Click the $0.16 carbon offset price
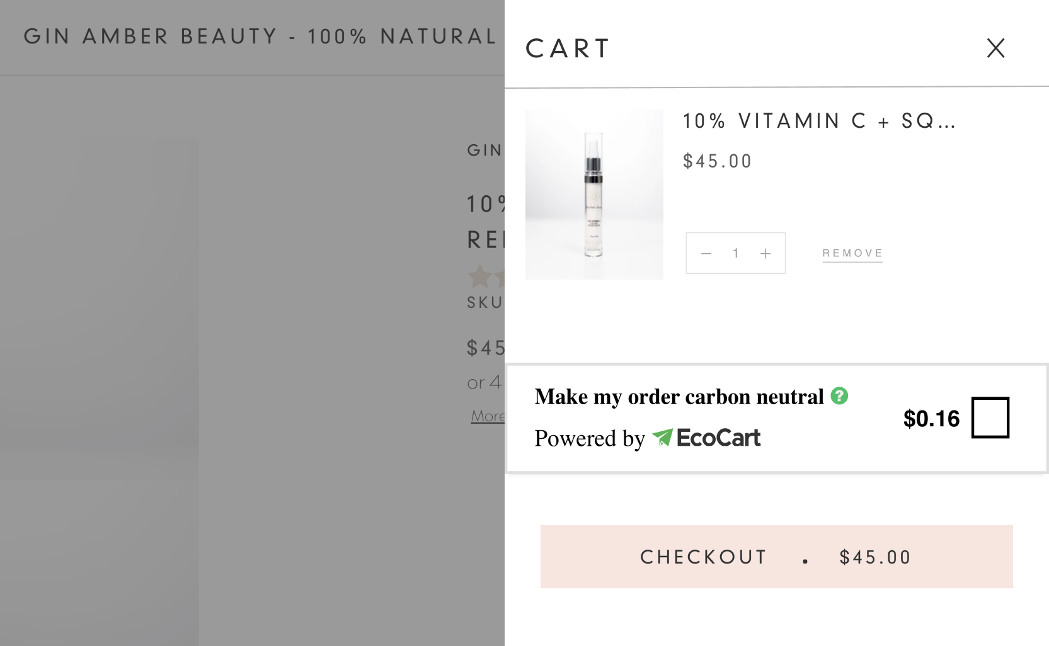 pos(931,419)
